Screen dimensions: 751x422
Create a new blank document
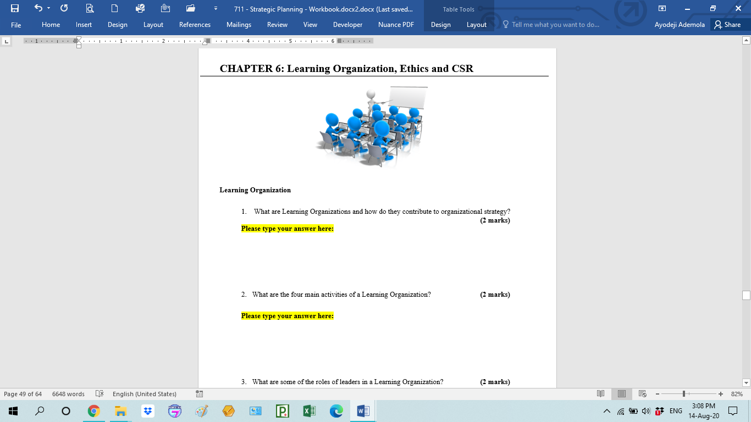tap(114, 8)
